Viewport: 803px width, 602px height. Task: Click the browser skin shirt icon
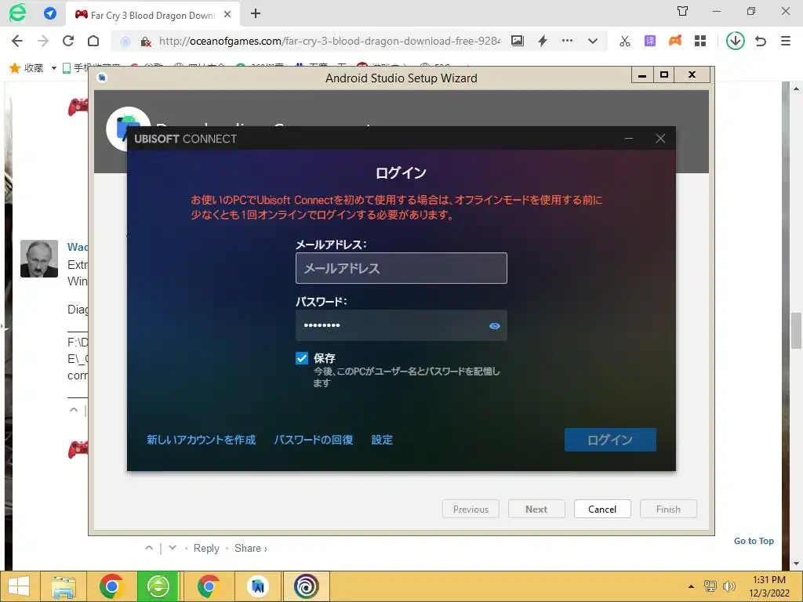pos(682,11)
